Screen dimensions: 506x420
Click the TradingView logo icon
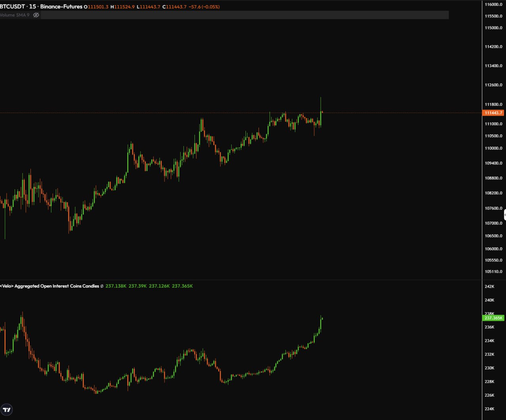coord(7,409)
